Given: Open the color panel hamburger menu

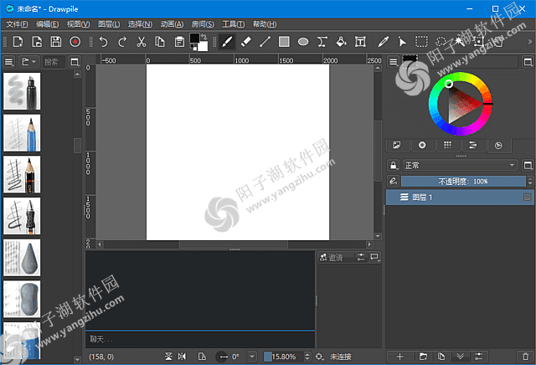Looking at the screenshot, I should point(394,62).
